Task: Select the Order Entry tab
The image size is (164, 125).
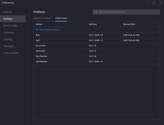Action: click(x=61, y=18)
